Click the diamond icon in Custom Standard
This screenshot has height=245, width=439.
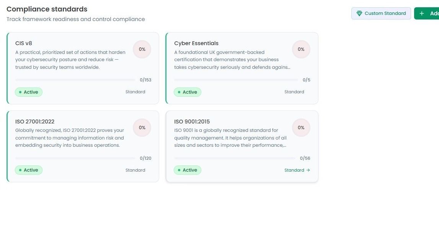(x=359, y=13)
